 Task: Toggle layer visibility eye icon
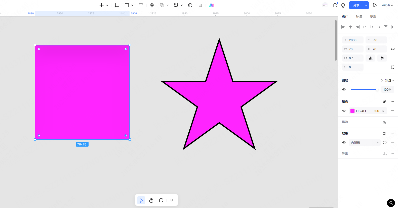344,89
